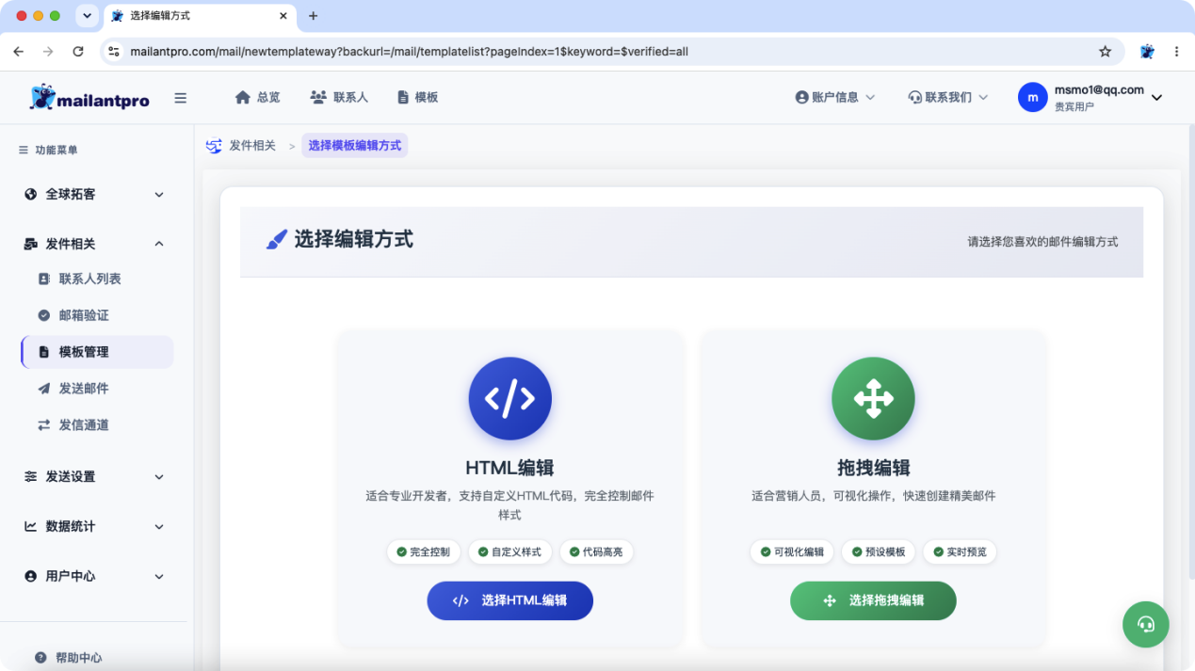Expand the 全球拓客 sidebar section
This screenshot has width=1195, height=671.
point(159,195)
